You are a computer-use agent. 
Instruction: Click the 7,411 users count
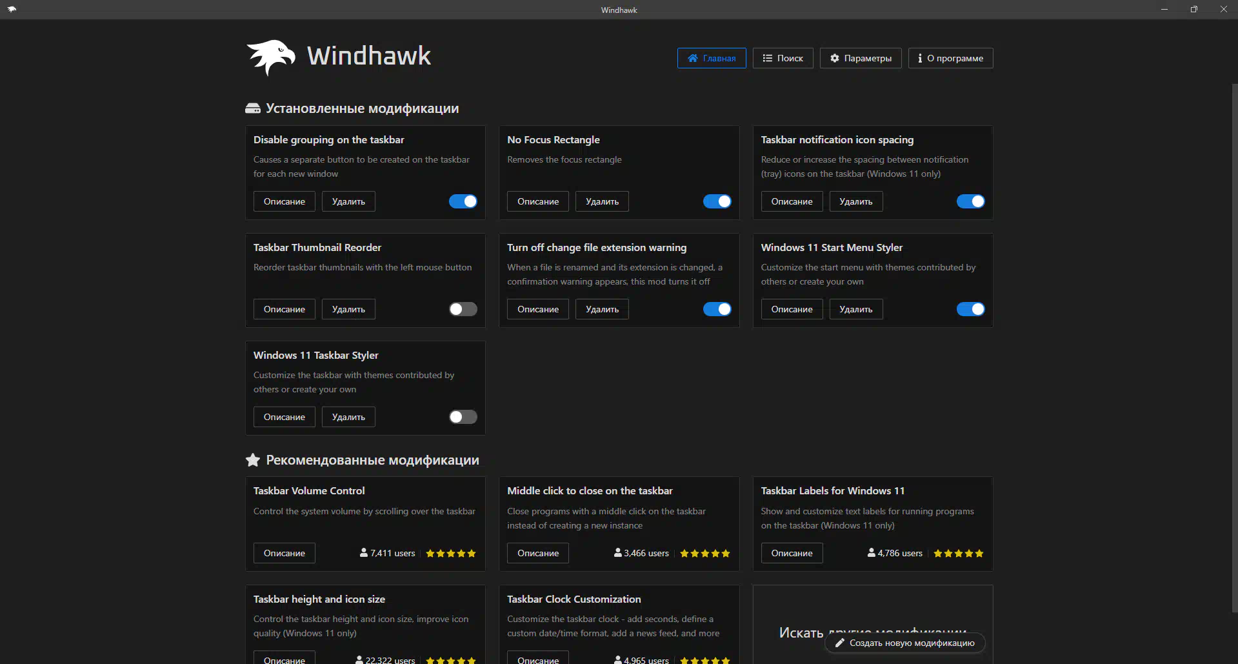pos(393,553)
